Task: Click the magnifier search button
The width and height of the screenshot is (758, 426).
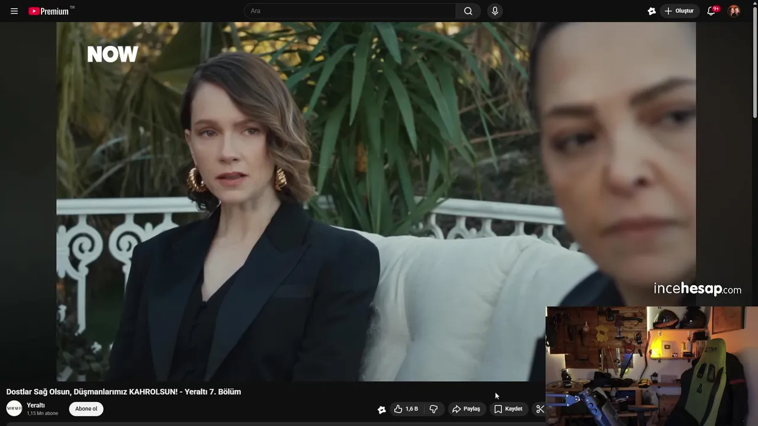Action: (468, 11)
